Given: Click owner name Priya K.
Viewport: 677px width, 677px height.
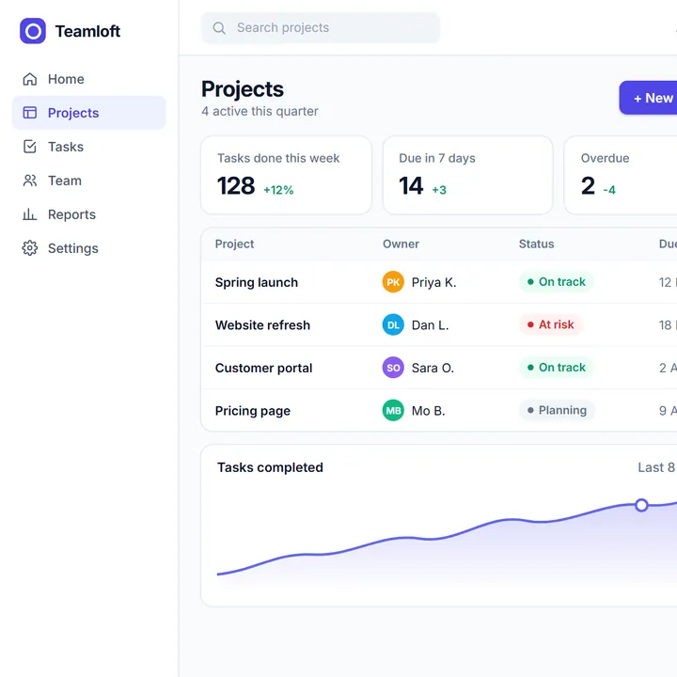Looking at the screenshot, I should pos(433,282).
